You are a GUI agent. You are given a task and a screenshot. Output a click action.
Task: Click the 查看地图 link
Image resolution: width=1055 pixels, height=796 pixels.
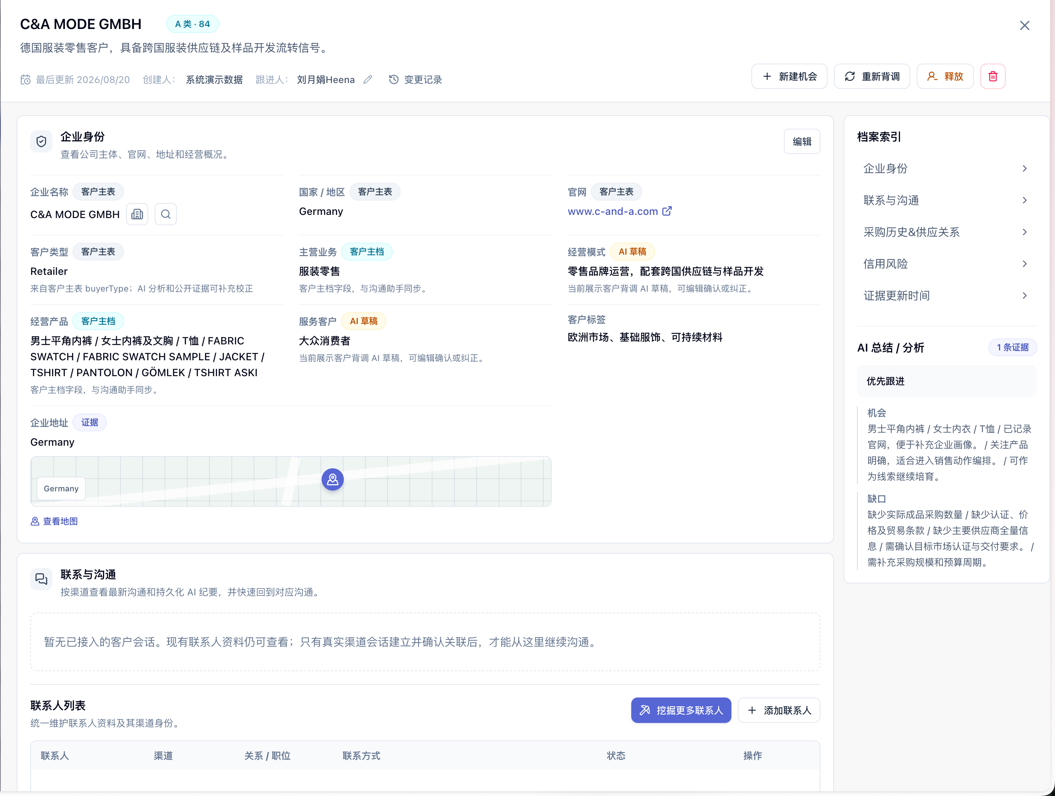coord(54,522)
